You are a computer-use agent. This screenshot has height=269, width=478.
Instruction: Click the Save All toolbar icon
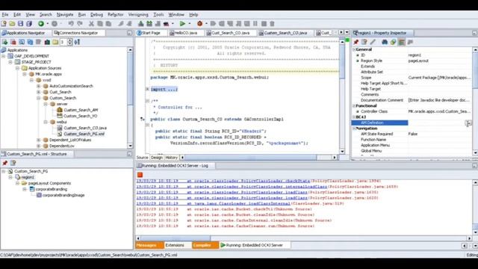[29, 23]
